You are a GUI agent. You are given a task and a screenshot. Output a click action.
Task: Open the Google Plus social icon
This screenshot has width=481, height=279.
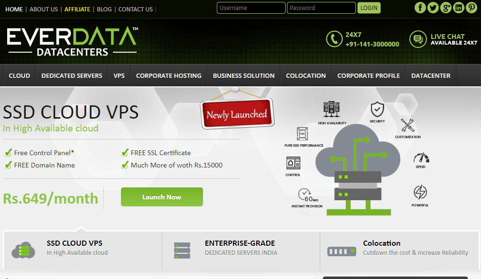pyautogui.click(x=446, y=8)
